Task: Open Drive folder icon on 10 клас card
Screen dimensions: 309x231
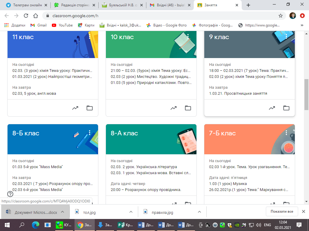Action: (188, 108)
